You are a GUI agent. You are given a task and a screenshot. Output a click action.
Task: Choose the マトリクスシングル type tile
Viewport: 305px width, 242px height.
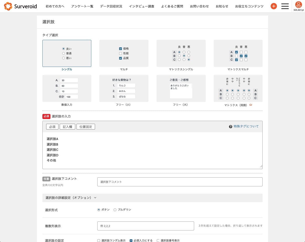(x=181, y=53)
